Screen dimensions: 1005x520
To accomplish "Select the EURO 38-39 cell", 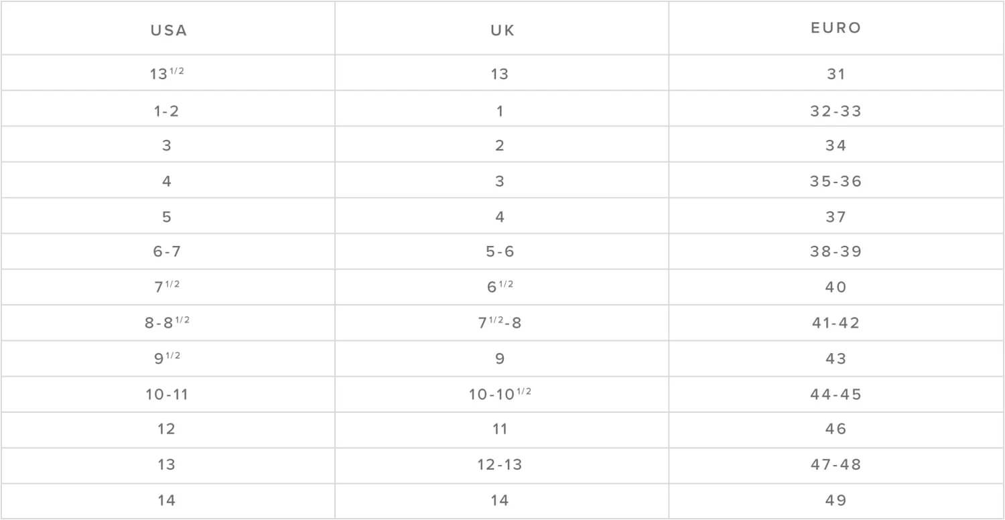I will 836,252.
